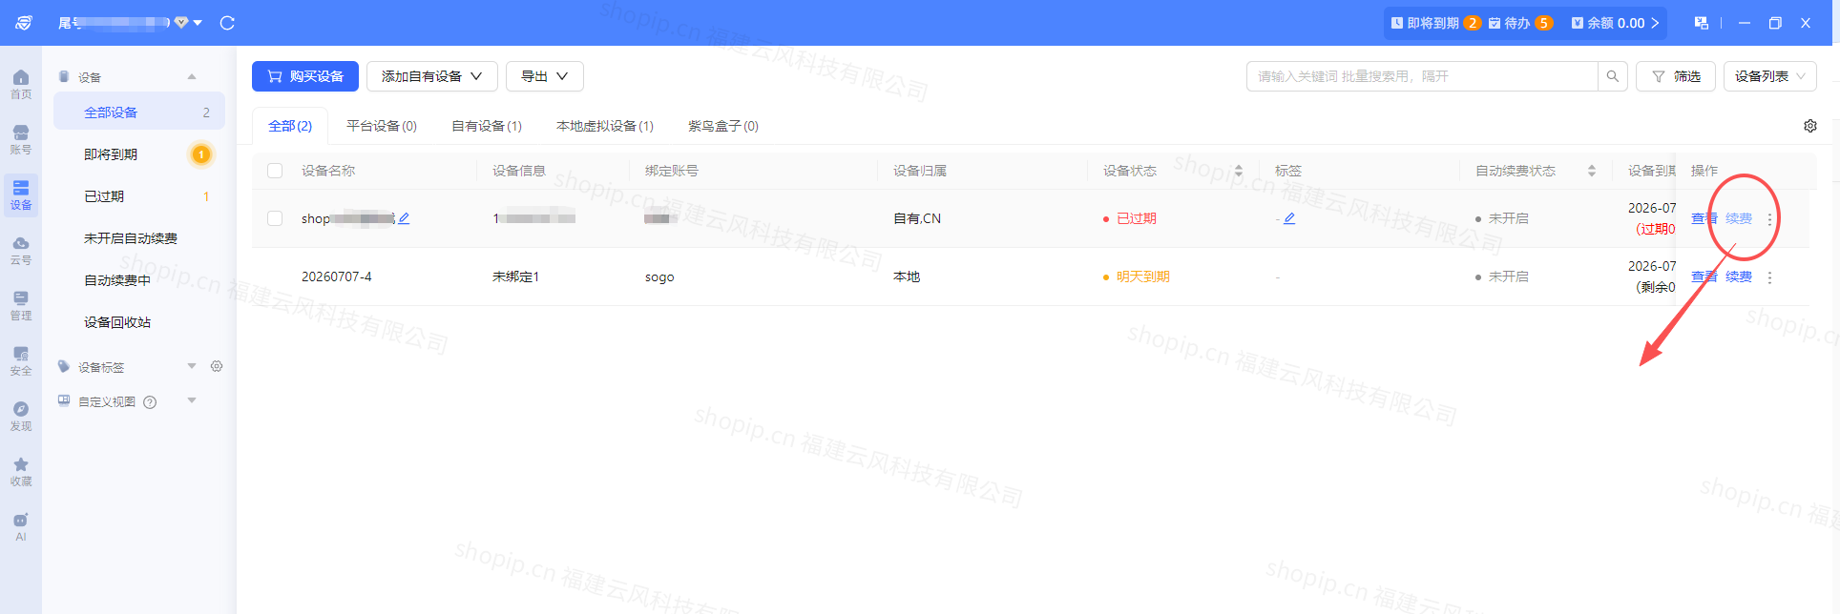Open more actions for shop device row

tap(1769, 219)
